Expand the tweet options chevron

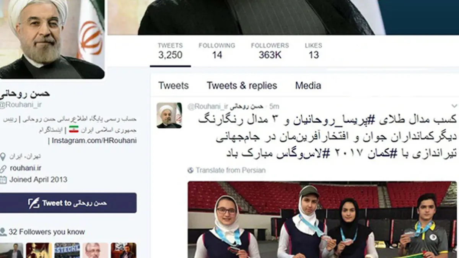(454, 106)
